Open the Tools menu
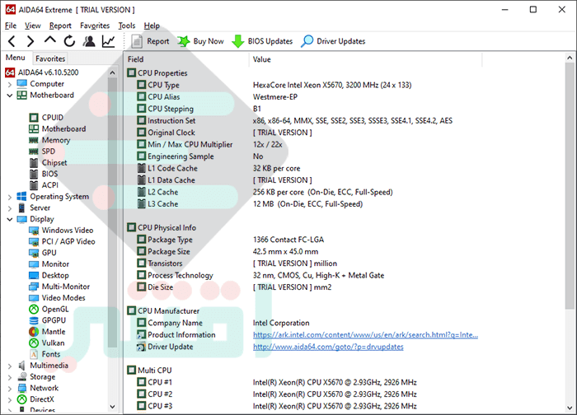The image size is (577, 415). (x=127, y=26)
